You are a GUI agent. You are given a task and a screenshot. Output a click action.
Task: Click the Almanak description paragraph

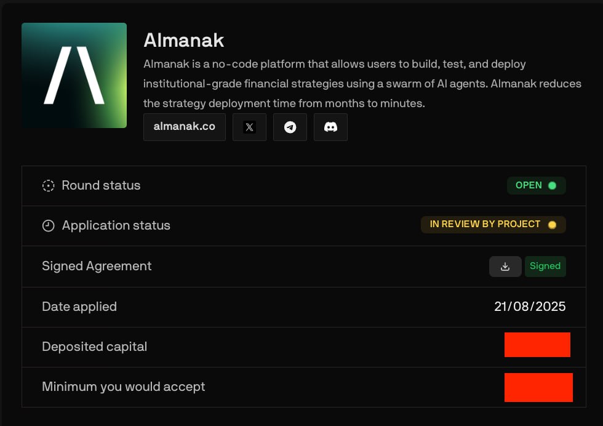[362, 84]
